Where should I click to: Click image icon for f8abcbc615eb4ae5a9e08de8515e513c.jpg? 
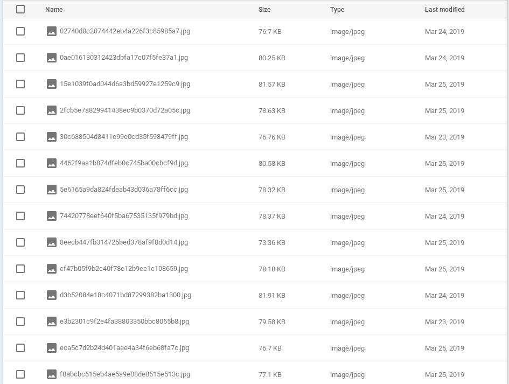click(x=52, y=374)
